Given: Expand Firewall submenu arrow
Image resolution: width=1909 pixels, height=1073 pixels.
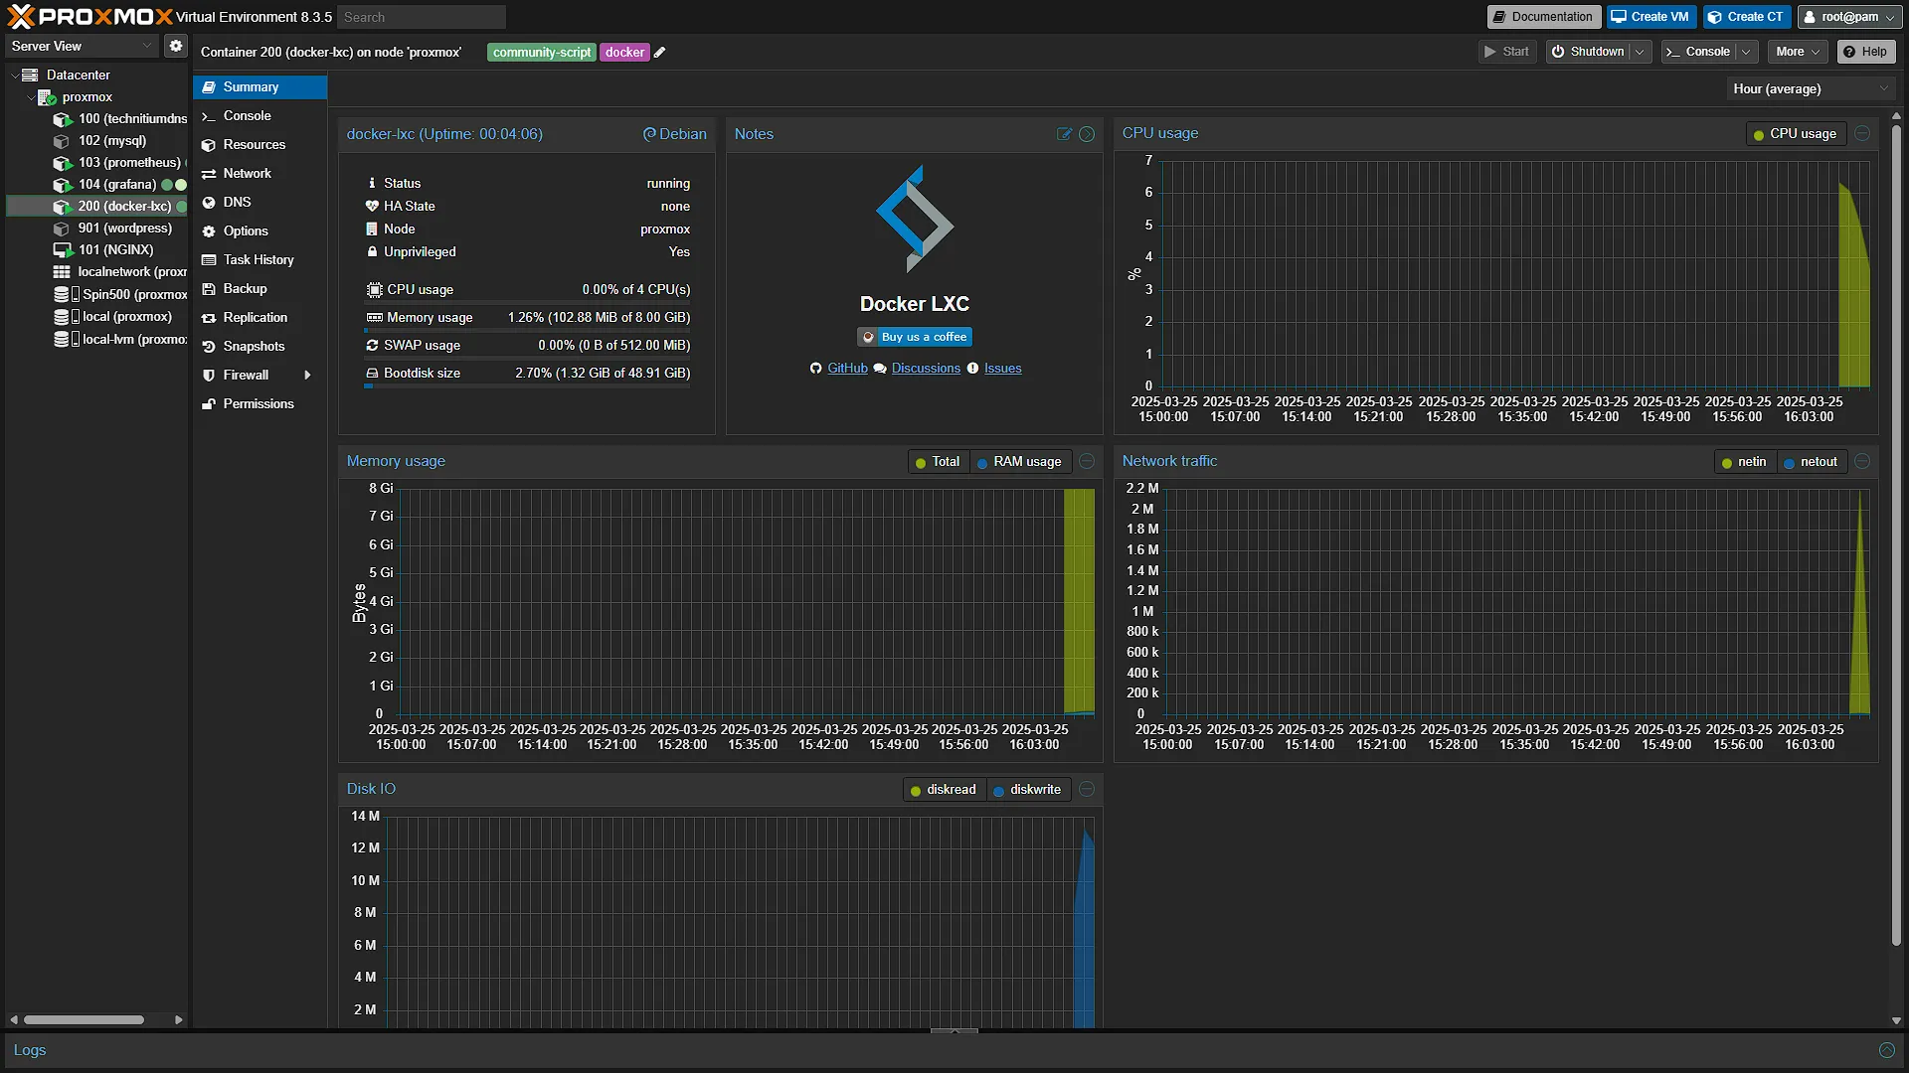Looking at the screenshot, I should click(308, 375).
